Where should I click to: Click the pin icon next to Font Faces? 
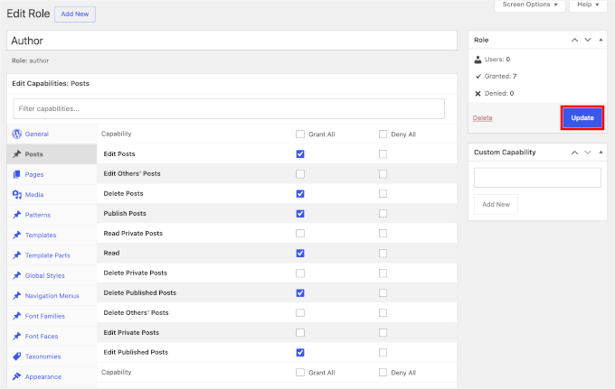click(x=17, y=336)
